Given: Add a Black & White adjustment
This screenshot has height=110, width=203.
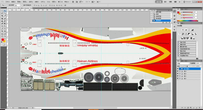Looking at the screenshot, I should tap(189, 34).
